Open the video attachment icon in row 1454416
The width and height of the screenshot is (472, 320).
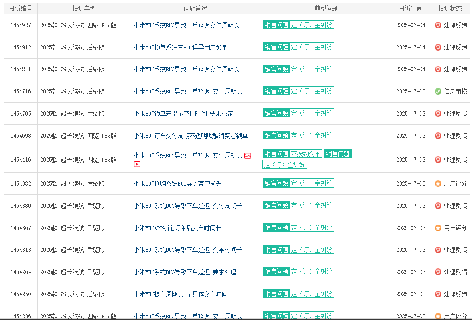(137, 164)
